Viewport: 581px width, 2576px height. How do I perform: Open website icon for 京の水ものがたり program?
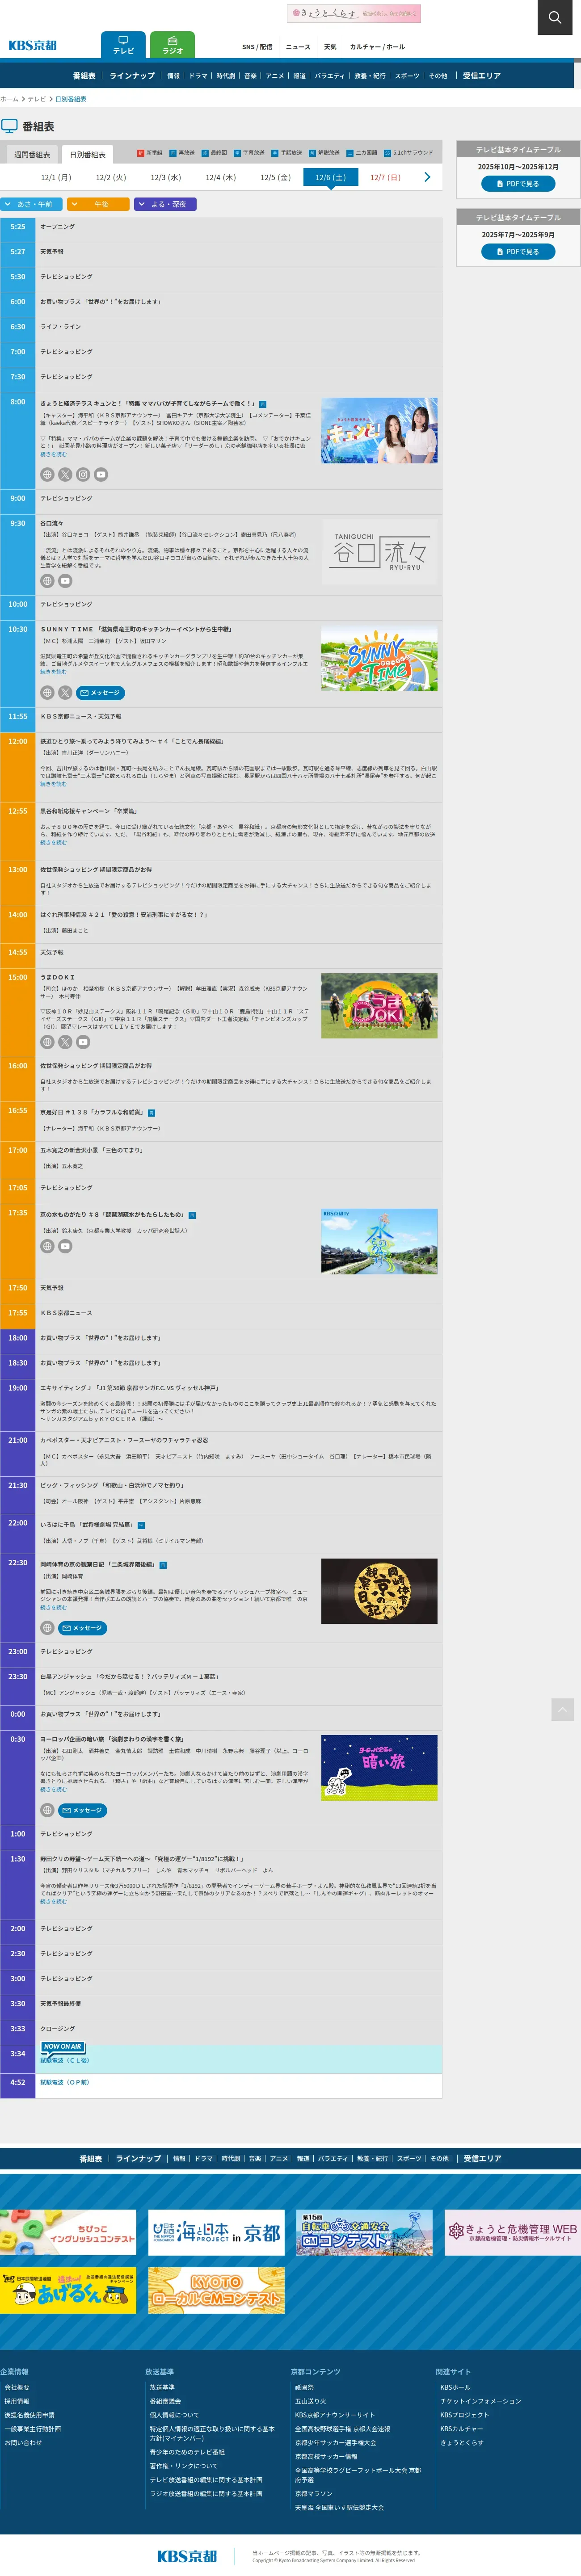(47, 1246)
